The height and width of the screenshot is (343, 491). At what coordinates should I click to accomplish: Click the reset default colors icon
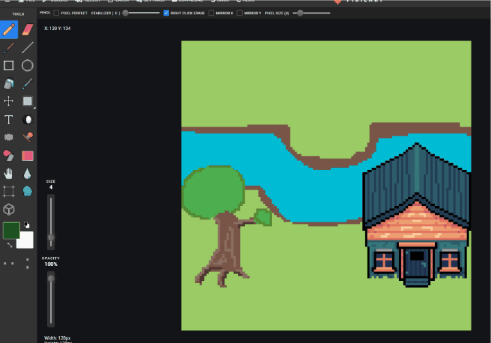coord(27,224)
